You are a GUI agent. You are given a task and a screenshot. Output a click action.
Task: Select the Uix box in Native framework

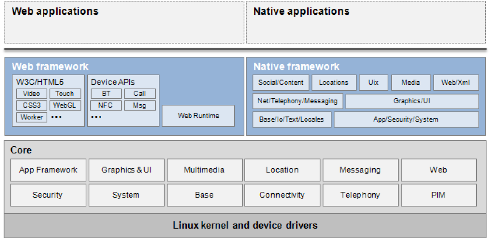pyautogui.click(x=373, y=82)
